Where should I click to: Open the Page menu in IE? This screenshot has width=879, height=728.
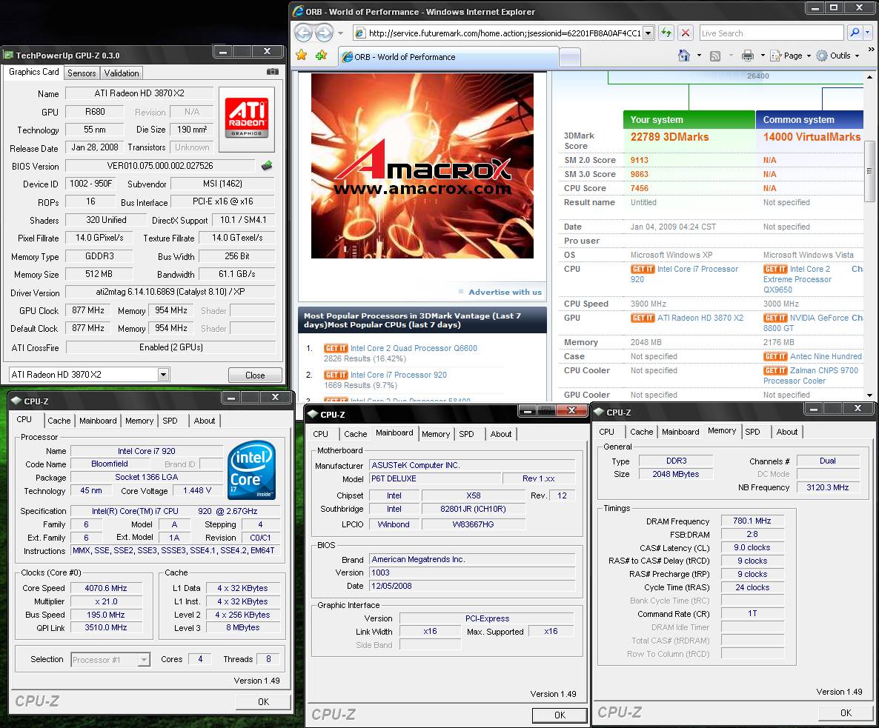point(791,56)
